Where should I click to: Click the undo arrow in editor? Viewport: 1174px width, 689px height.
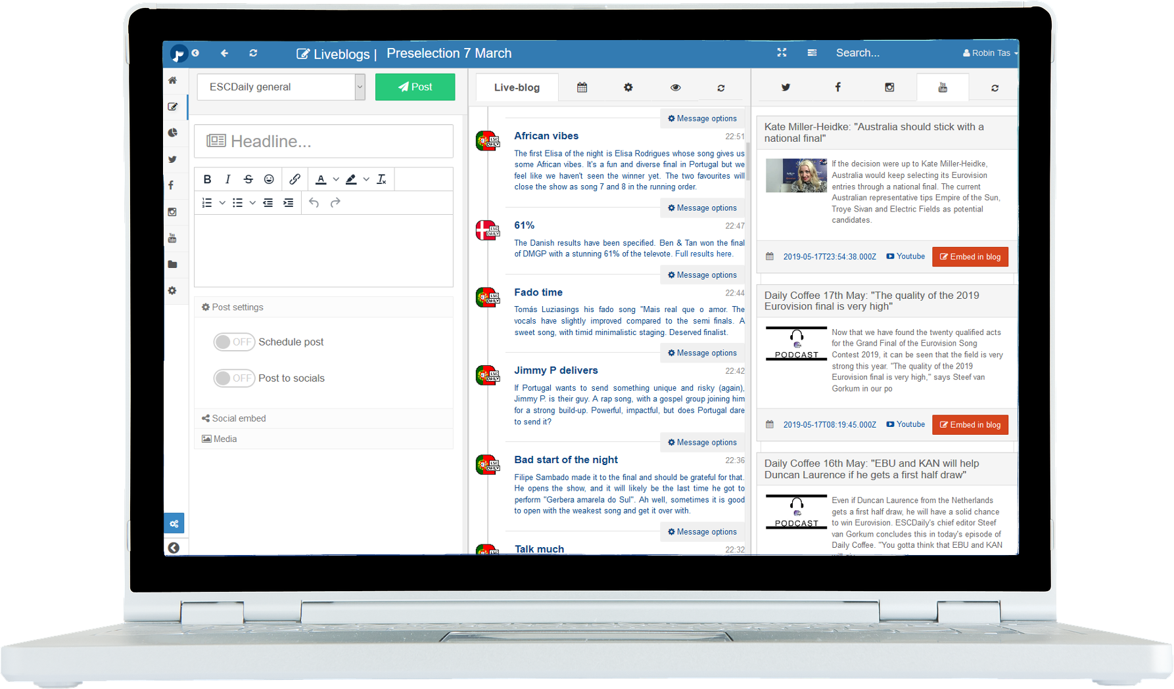tap(314, 203)
